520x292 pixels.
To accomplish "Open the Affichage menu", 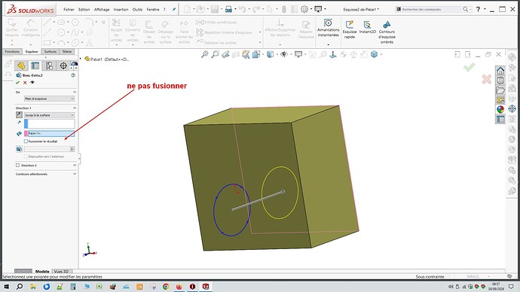I will click(102, 10).
